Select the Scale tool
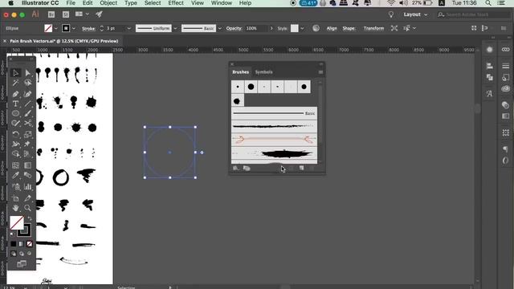 click(x=28, y=134)
